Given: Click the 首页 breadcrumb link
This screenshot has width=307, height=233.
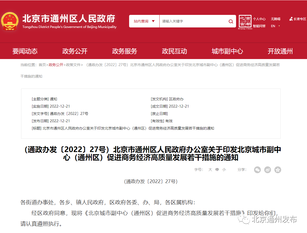Looking at the screenshot, I should [42, 65].
